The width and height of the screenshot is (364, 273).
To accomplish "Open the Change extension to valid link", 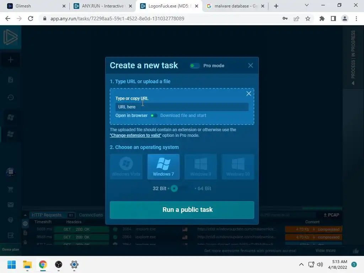I will coord(135,135).
